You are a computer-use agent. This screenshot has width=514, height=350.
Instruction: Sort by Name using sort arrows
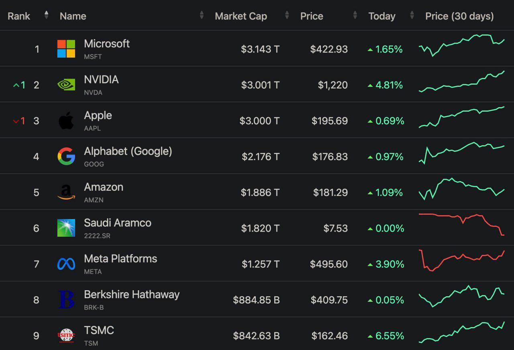[202, 15]
